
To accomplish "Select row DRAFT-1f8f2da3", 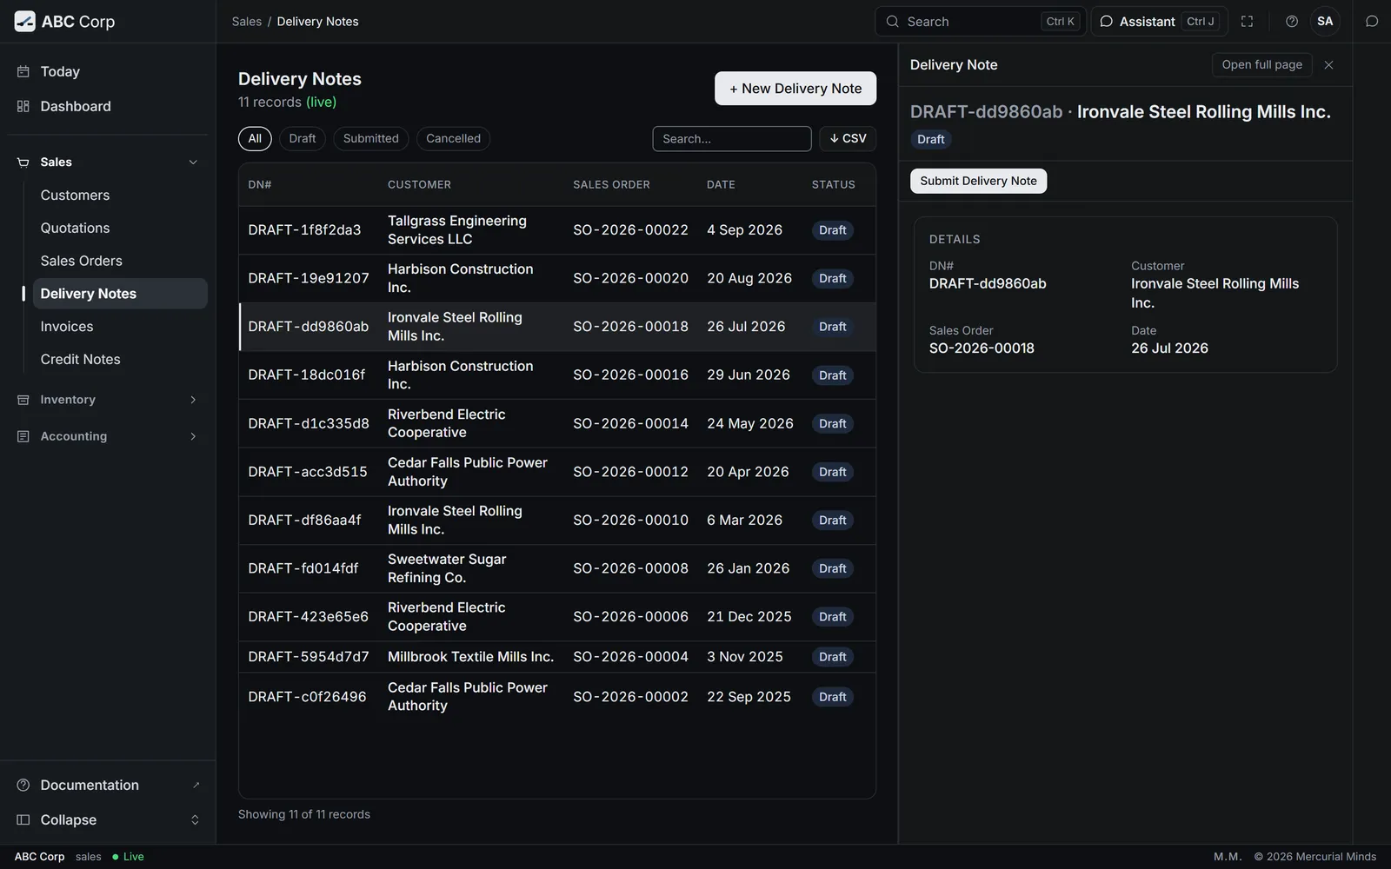I will tap(557, 230).
